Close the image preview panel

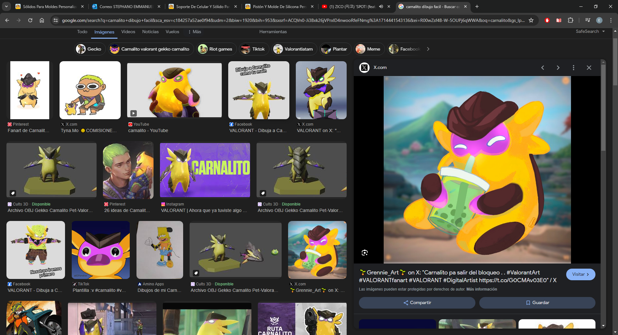(589, 68)
